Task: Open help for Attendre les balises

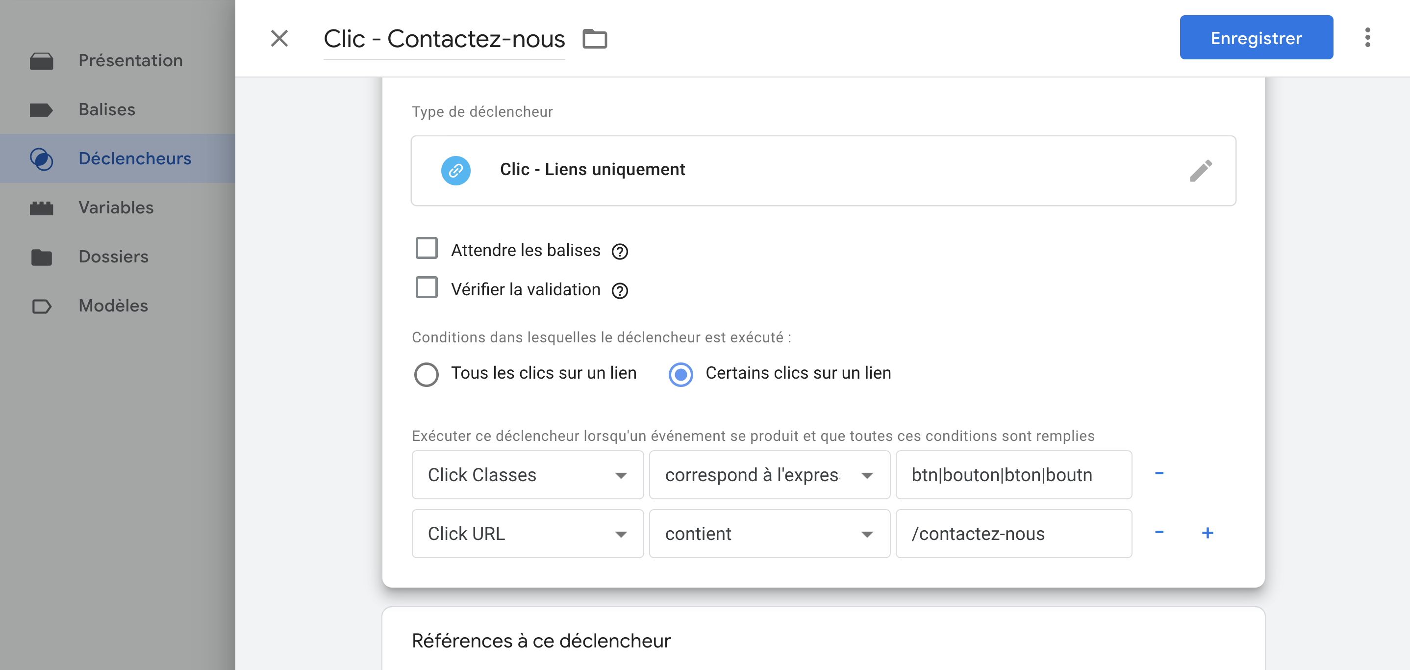Action: [x=620, y=251]
